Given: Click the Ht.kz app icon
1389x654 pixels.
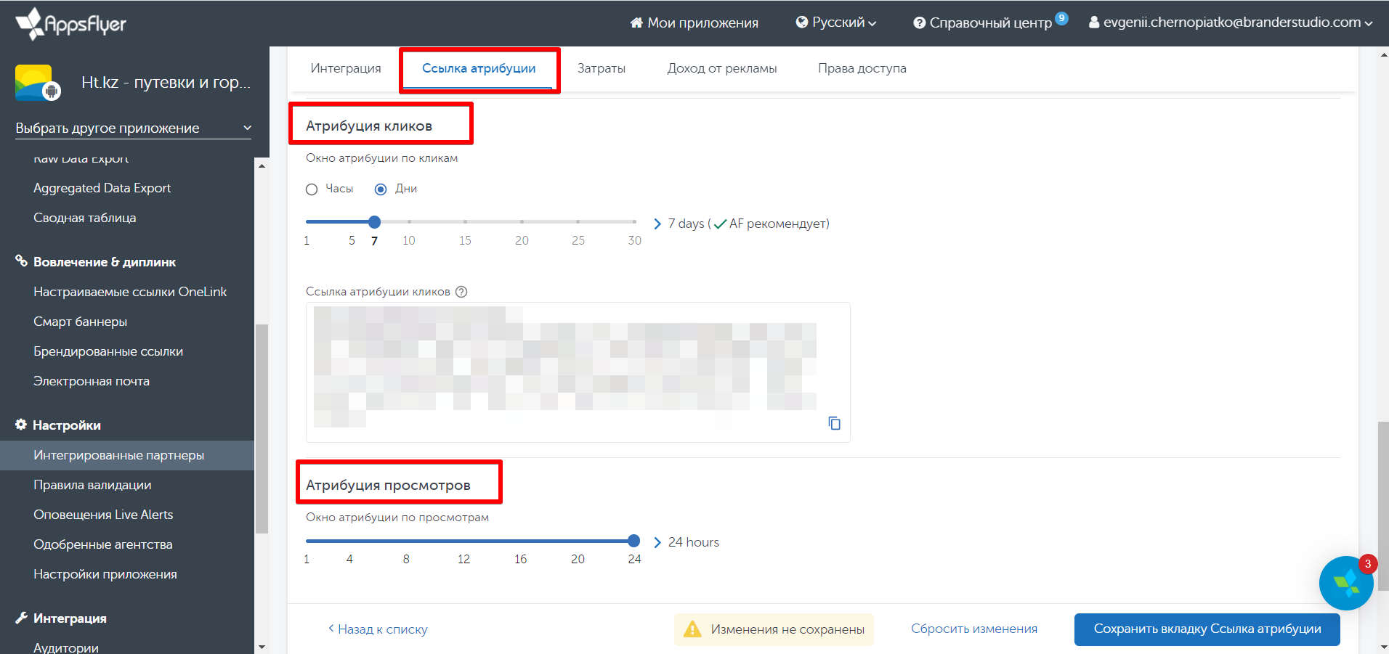Looking at the screenshot, I should click(34, 83).
